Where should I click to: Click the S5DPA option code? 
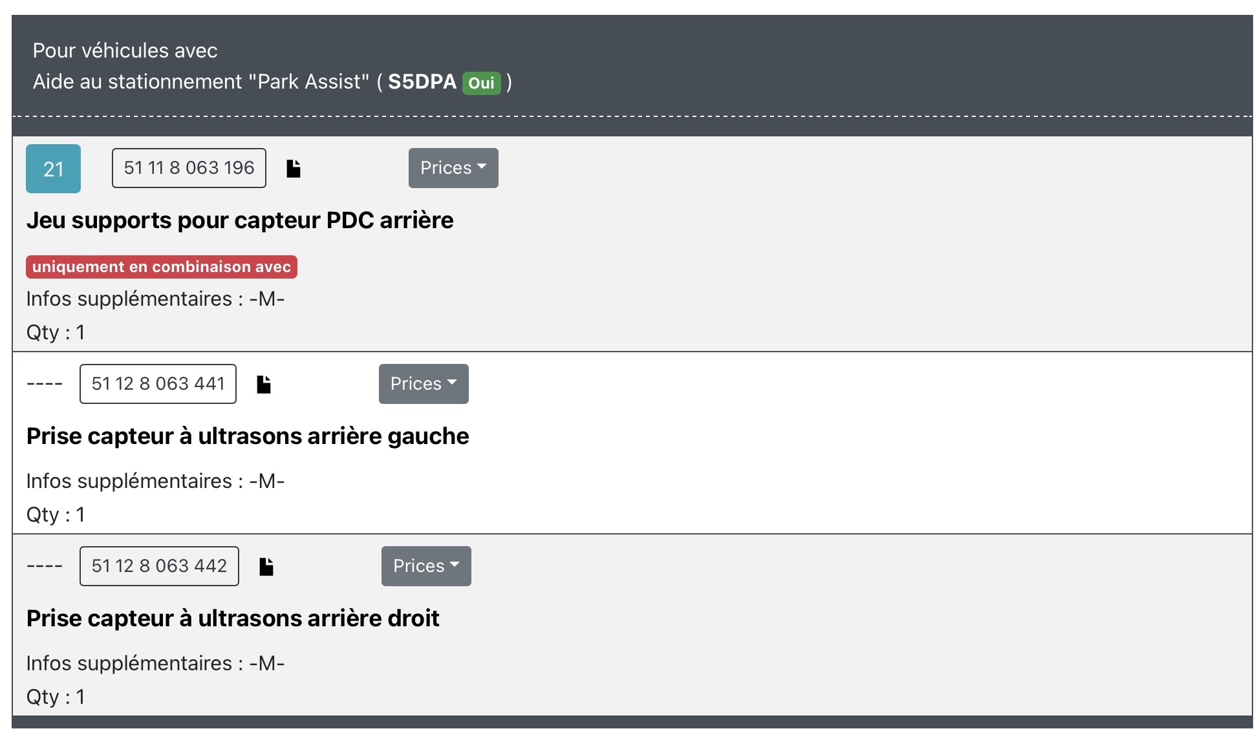(x=422, y=82)
